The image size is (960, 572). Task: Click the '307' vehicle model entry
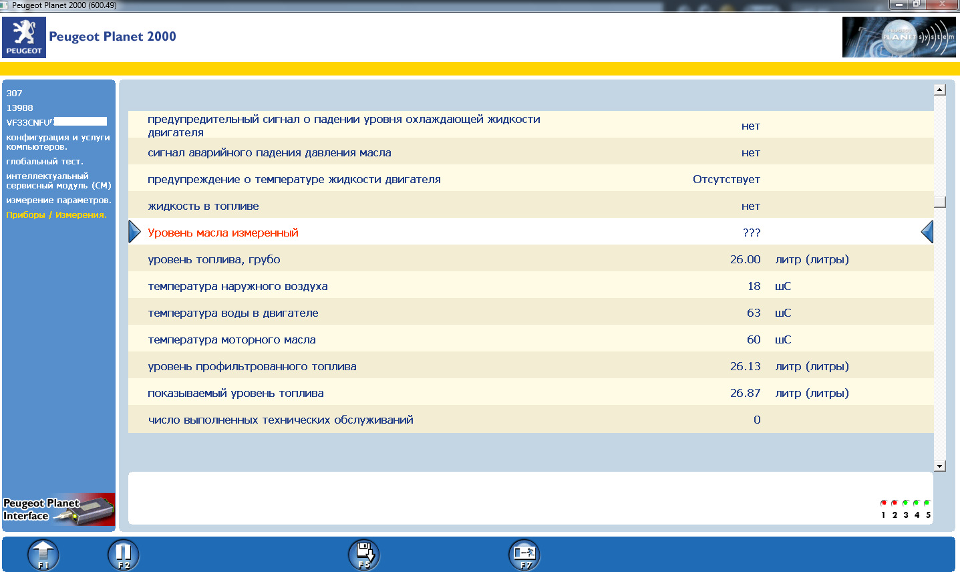[14, 94]
